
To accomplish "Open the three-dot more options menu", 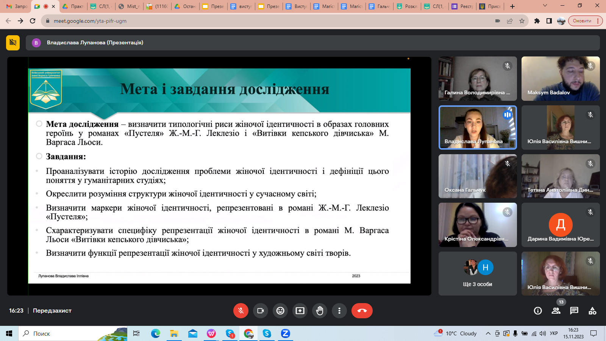I will [x=339, y=311].
